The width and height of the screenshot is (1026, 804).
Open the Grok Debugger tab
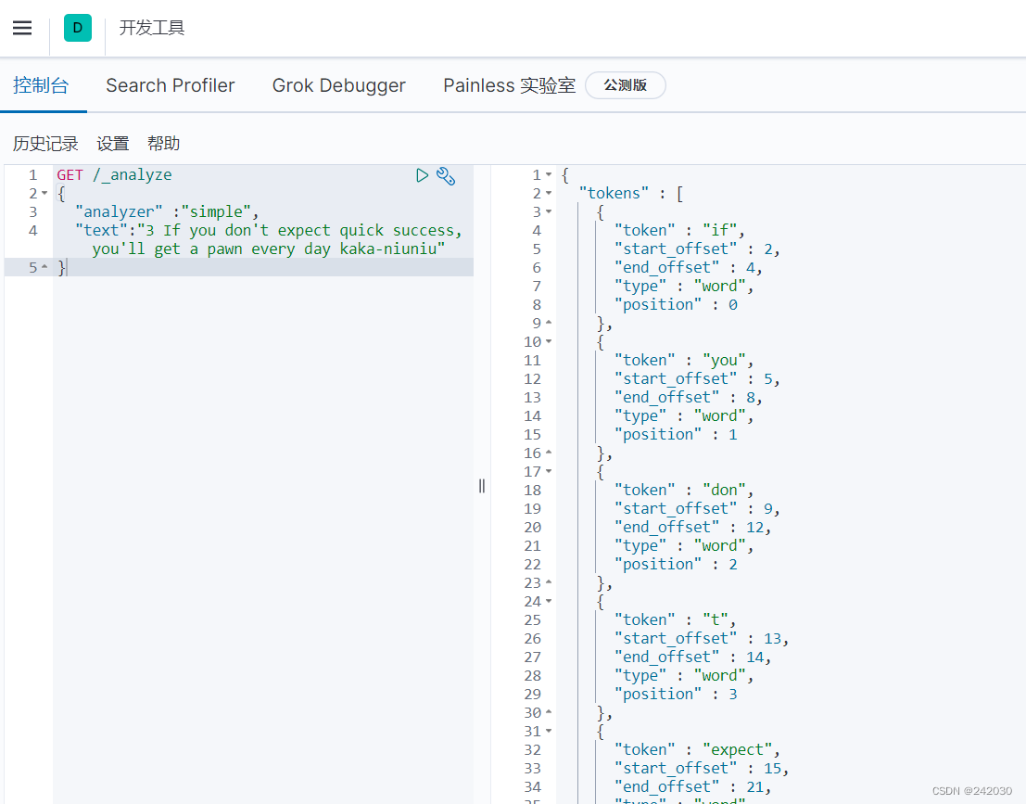click(x=339, y=85)
